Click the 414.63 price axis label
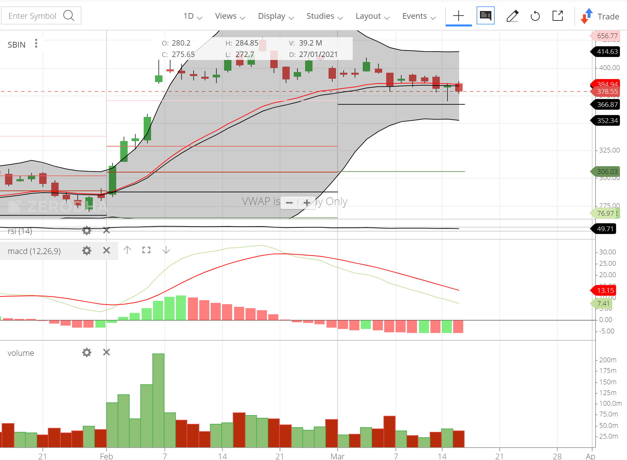The width and height of the screenshot is (627, 460). pos(605,52)
